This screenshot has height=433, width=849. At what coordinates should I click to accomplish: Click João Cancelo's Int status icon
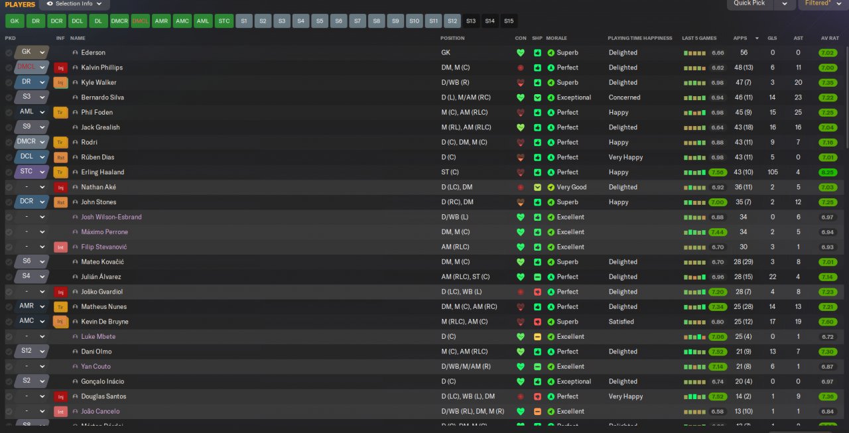click(61, 411)
